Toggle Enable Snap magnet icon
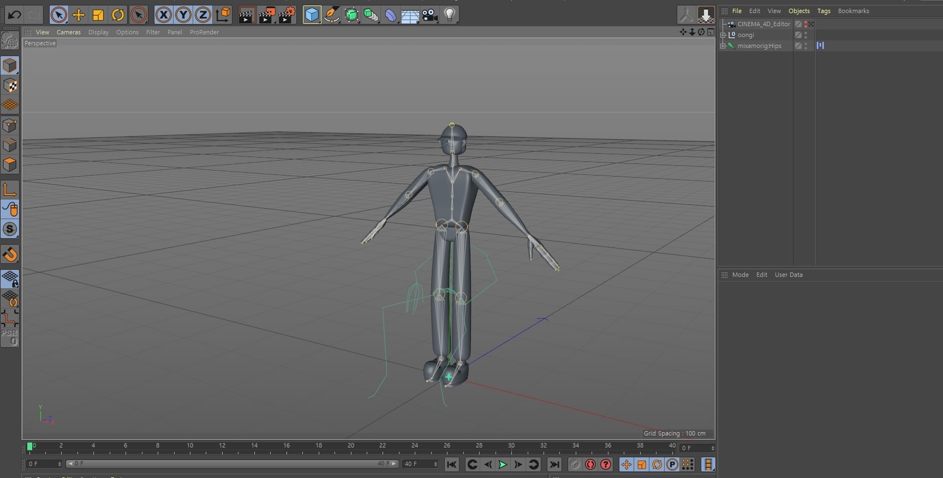943x478 pixels. (10, 255)
